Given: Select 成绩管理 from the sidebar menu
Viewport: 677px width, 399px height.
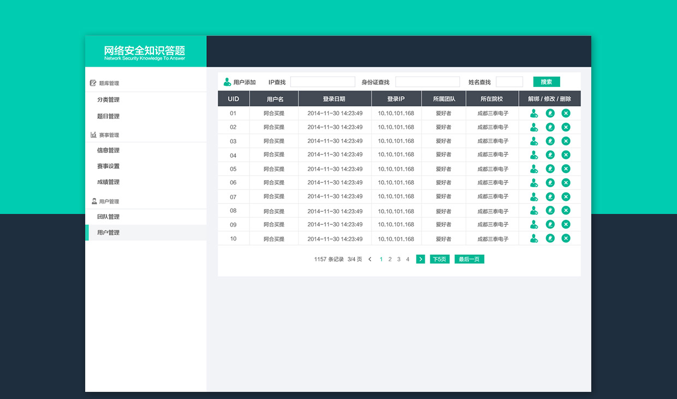Looking at the screenshot, I should point(108,182).
